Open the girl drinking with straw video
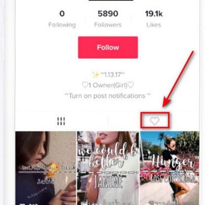 46,168
